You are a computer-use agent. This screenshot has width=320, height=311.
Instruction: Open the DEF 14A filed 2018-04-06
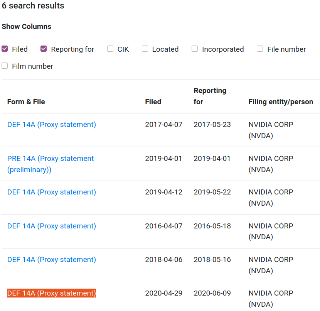coord(52,260)
